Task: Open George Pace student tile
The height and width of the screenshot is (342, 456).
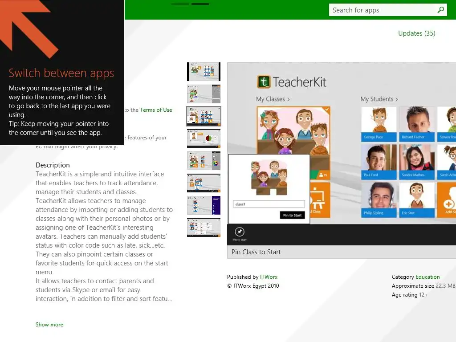Action: (379, 124)
